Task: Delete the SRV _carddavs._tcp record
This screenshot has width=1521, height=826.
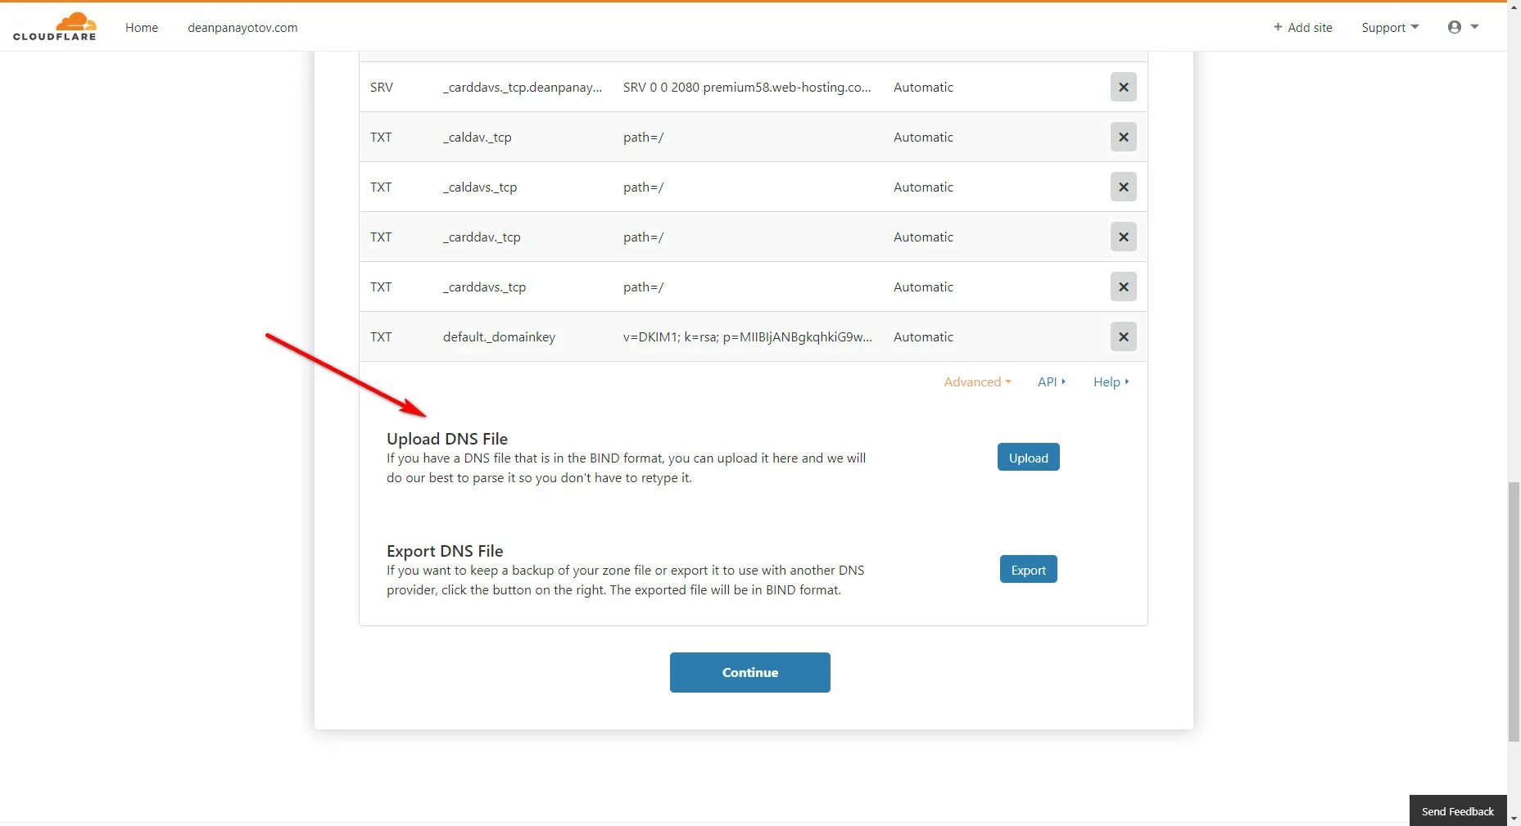Action: click(x=1123, y=87)
